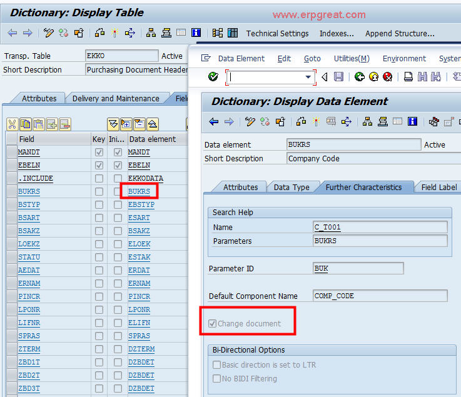Click Append Structure... button
Screen dimensions: 461x397
(x=400, y=34)
